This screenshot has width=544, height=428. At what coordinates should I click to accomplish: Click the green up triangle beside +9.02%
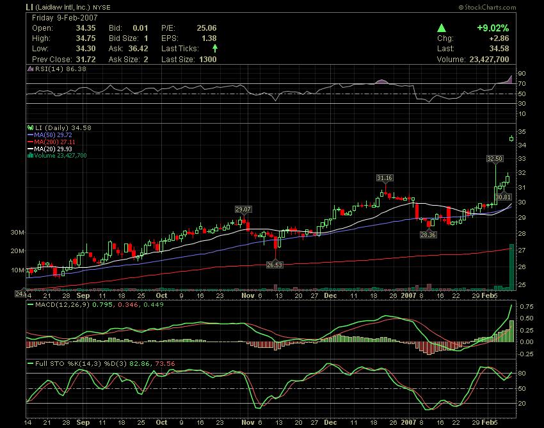pos(442,28)
